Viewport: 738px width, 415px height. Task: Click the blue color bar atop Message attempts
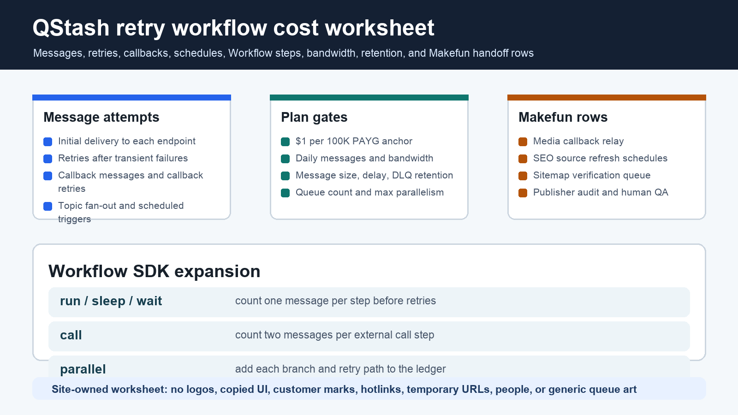tap(131, 97)
